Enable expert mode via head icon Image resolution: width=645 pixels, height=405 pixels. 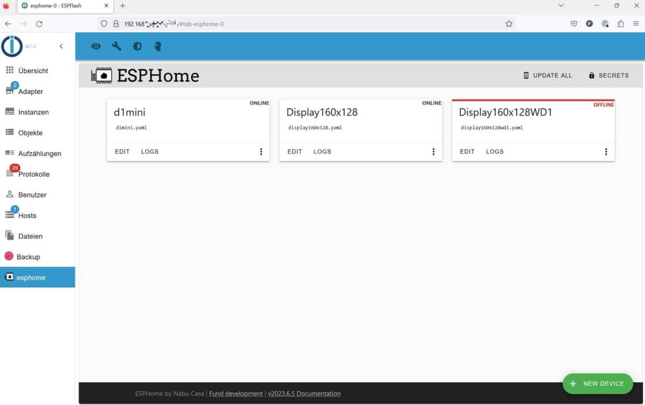tap(157, 46)
